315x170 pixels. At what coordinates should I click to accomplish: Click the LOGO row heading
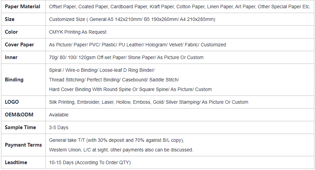click(x=12, y=102)
